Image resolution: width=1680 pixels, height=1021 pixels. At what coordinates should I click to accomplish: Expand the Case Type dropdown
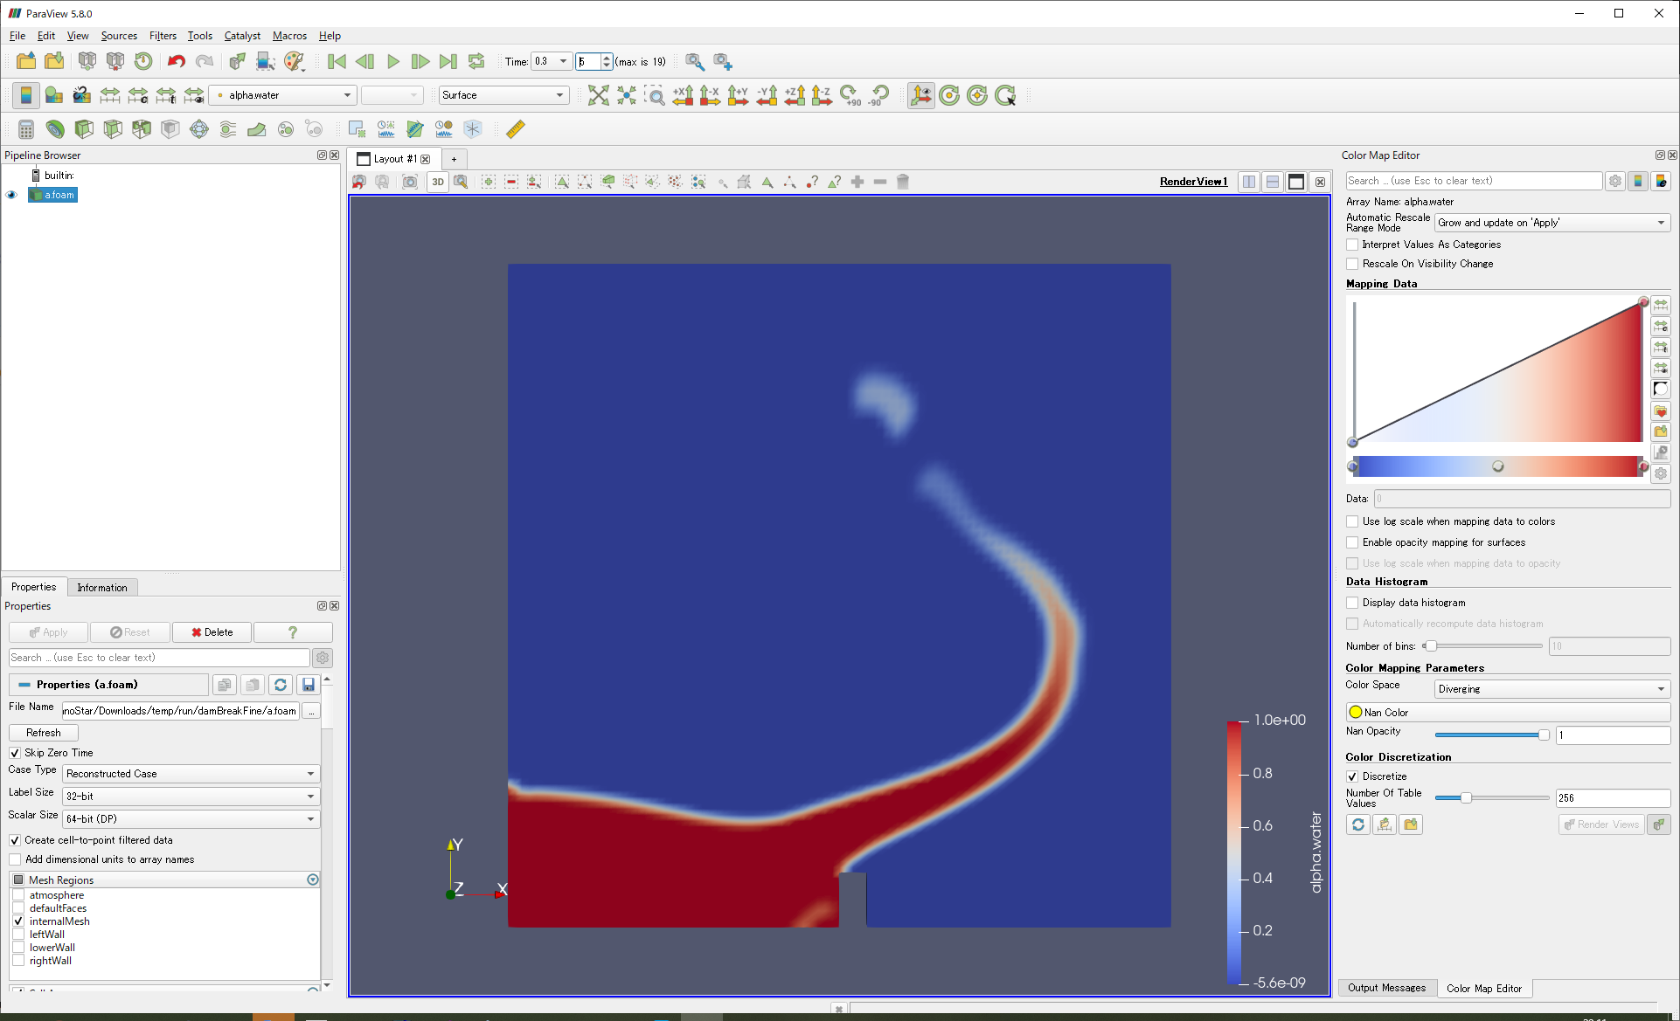tap(191, 774)
